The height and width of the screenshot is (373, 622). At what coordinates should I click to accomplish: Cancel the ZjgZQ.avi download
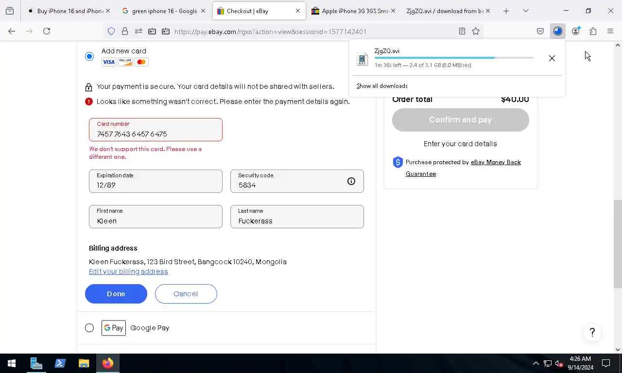(x=552, y=58)
